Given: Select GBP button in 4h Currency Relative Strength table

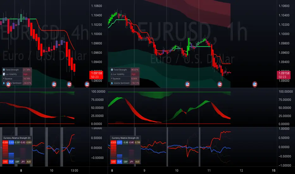Looking at the screenshot, I should (17, 162).
